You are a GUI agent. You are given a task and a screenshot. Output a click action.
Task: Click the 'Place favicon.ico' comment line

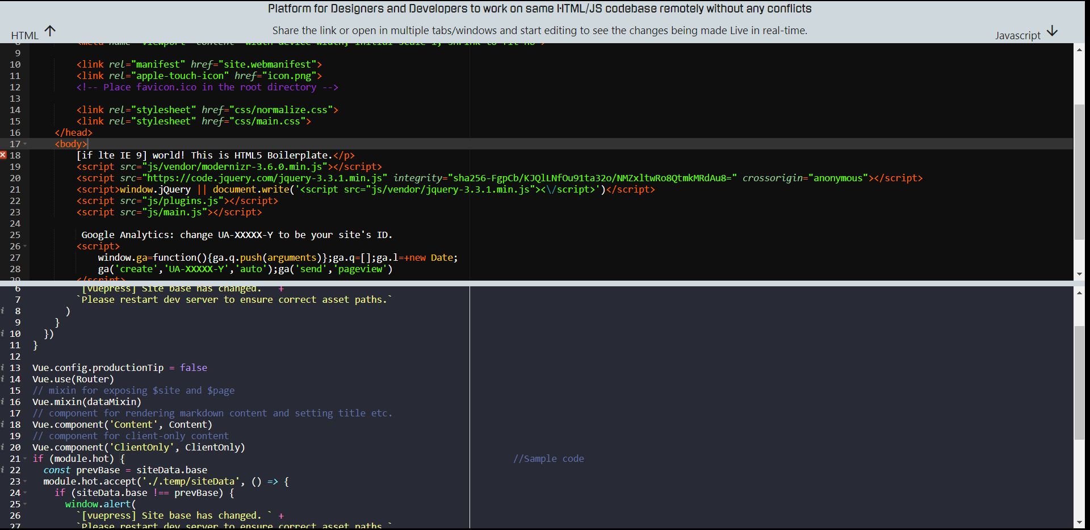(x=207, y=87)
